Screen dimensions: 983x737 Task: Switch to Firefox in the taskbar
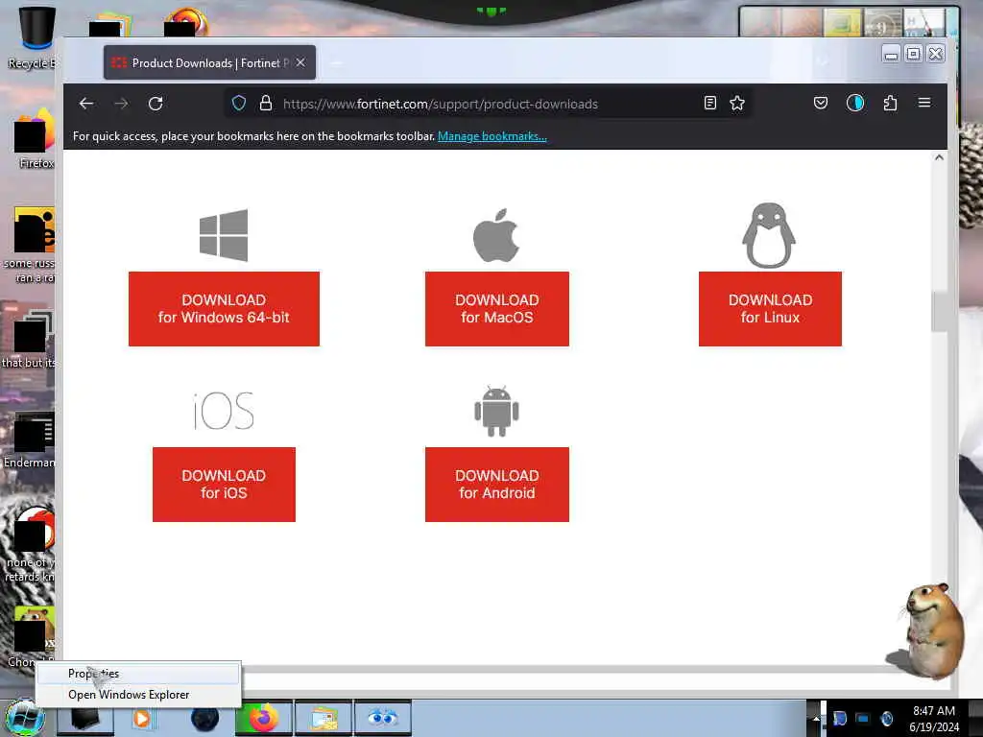pyautogui.click(x=263, y=718)
